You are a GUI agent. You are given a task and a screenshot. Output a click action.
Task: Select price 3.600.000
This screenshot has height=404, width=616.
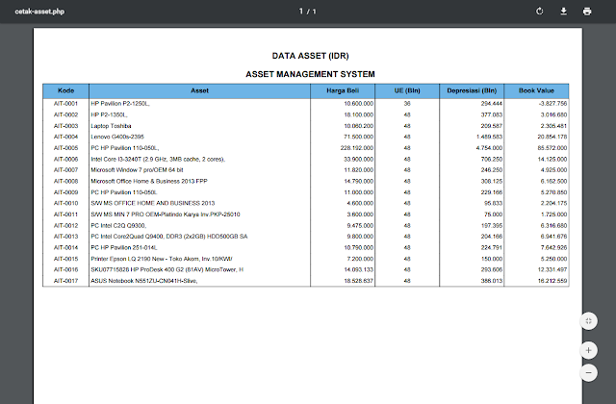tap(360, 215)
